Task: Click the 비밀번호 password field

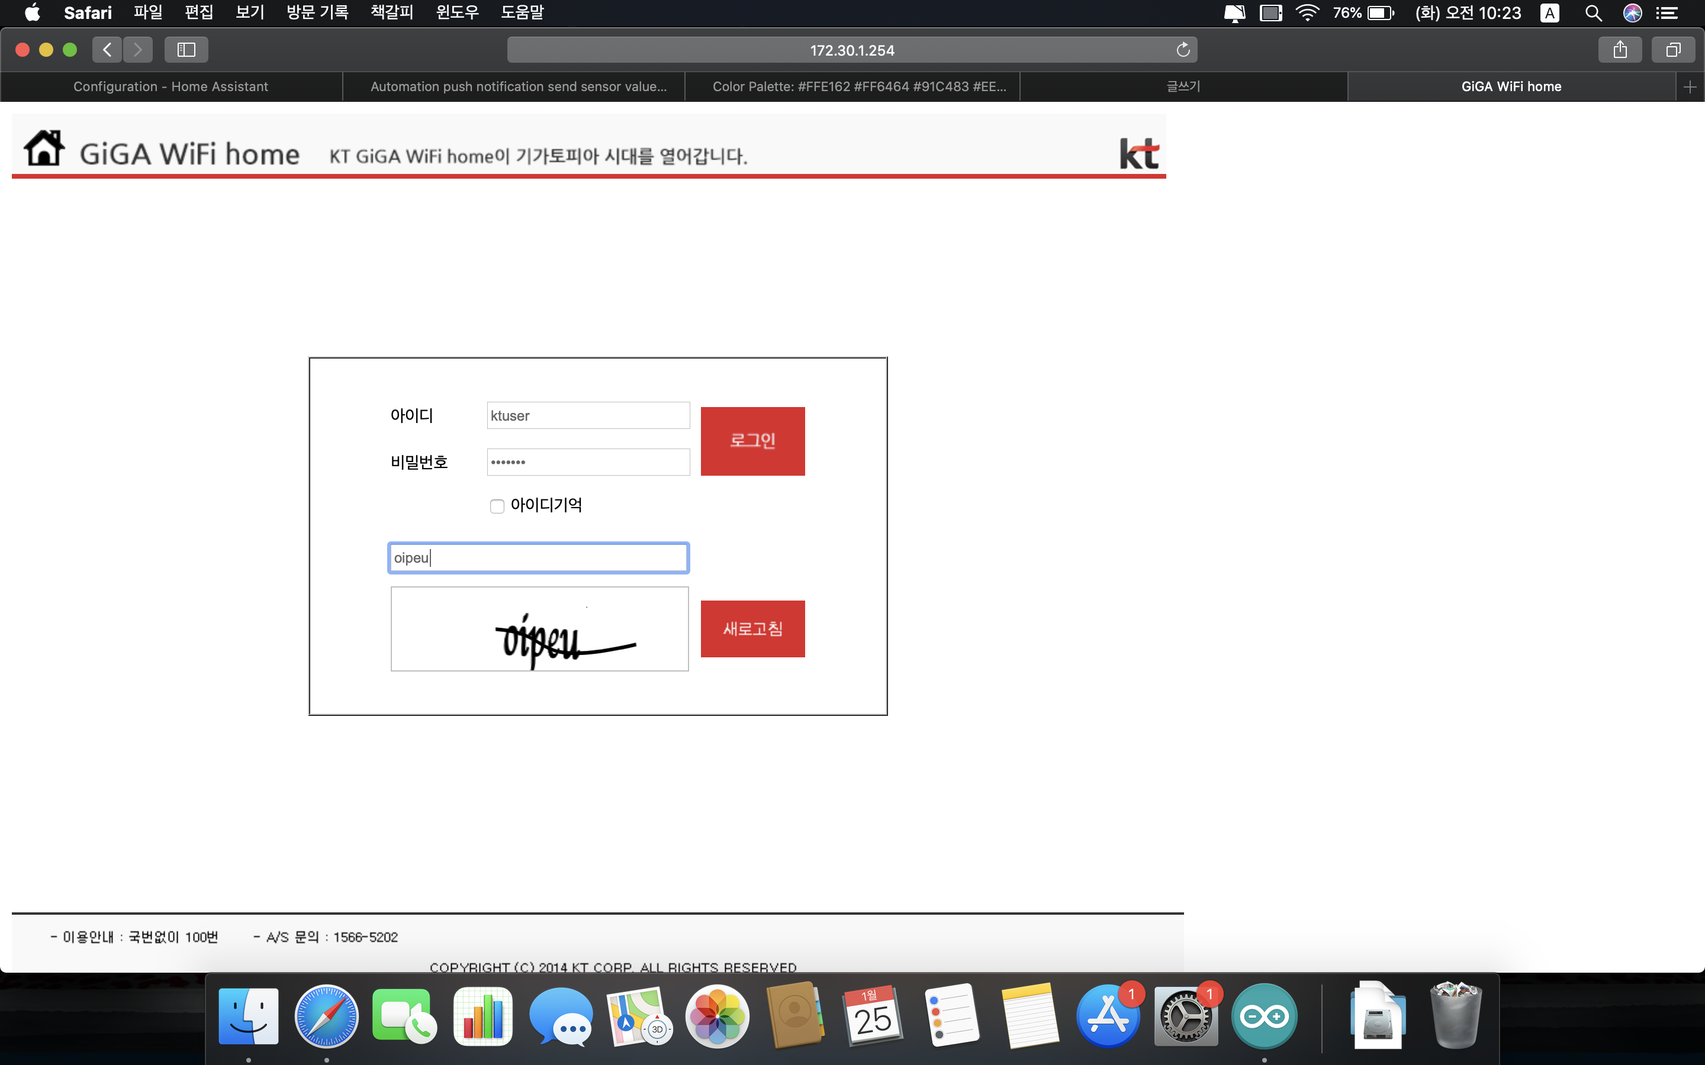Action: (588, 462)
